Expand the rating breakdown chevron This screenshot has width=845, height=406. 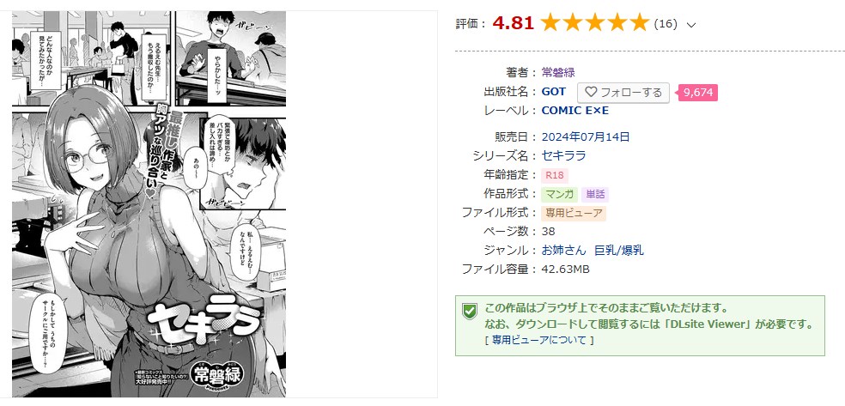coord(692,25)
